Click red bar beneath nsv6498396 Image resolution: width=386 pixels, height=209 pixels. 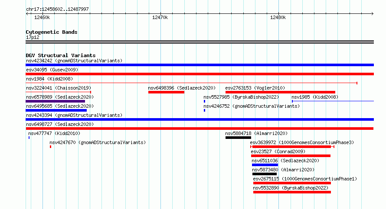click(x=166, y=92)
